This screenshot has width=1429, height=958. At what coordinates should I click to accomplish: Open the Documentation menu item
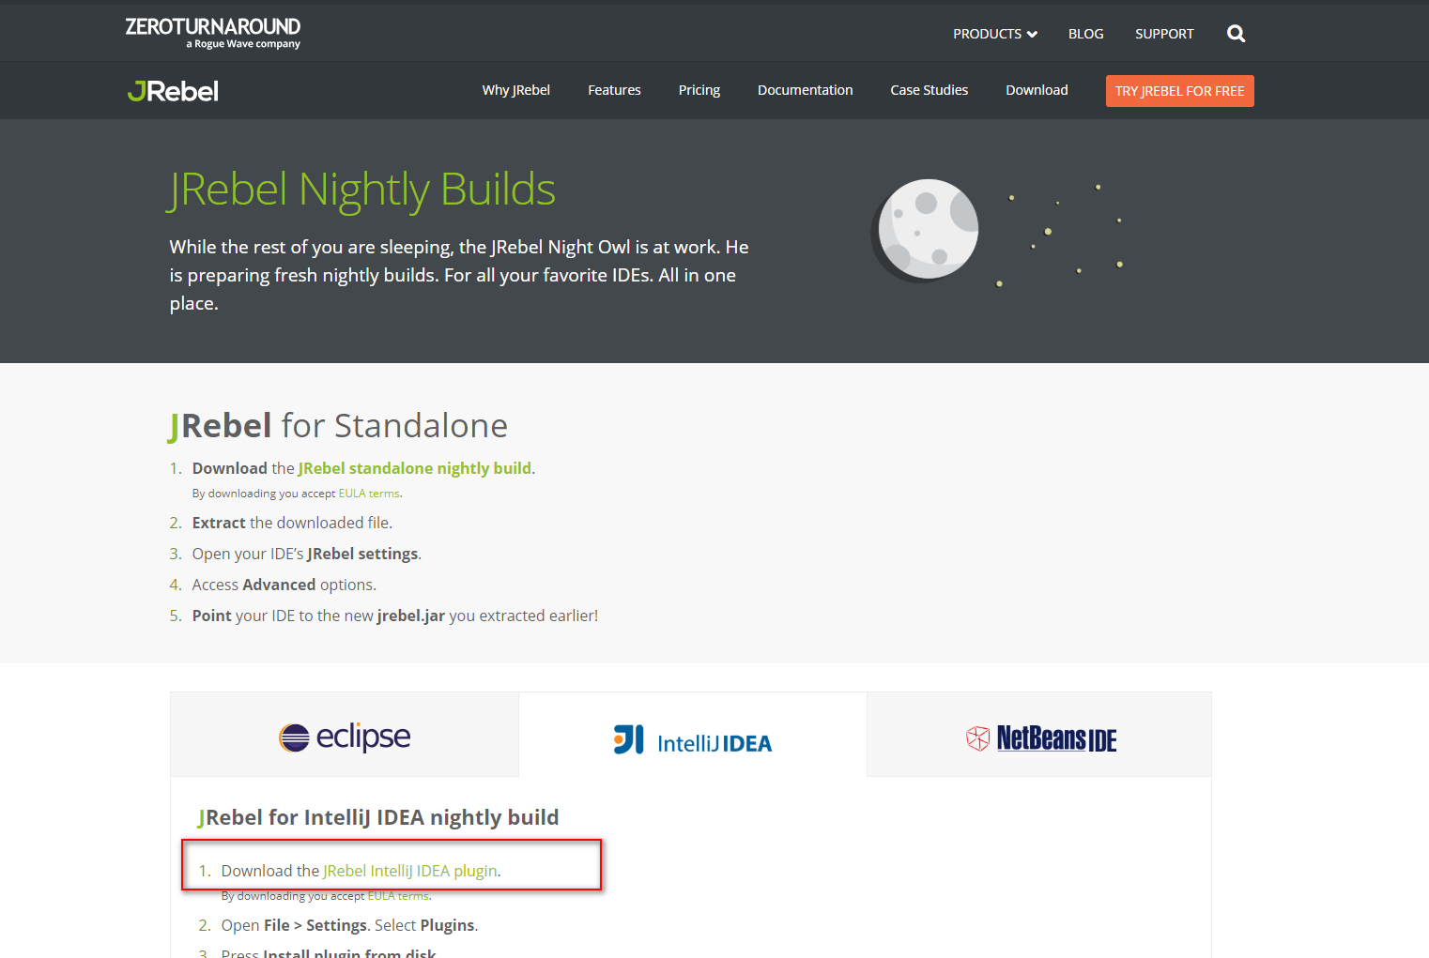pyautogui.click(x=806, y=90)
